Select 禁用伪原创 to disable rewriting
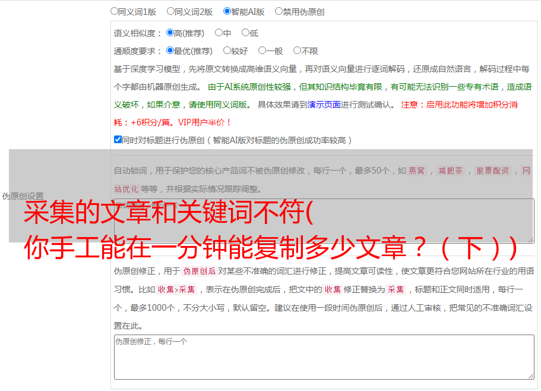The height and width of the screenshot is (391, 541). [279, 11]
